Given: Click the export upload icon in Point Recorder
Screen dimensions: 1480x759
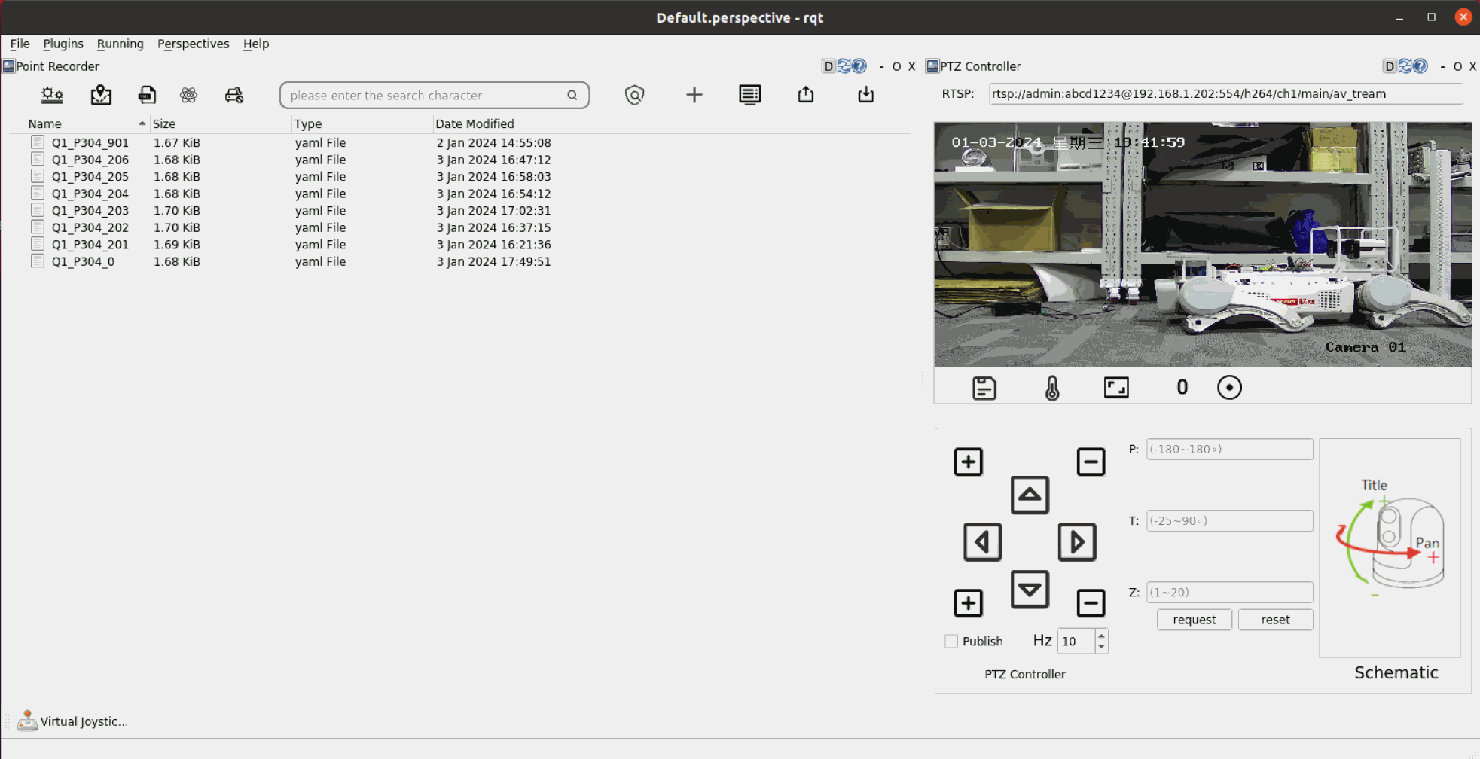Looking at the screenshot, I should coord(805,95).
